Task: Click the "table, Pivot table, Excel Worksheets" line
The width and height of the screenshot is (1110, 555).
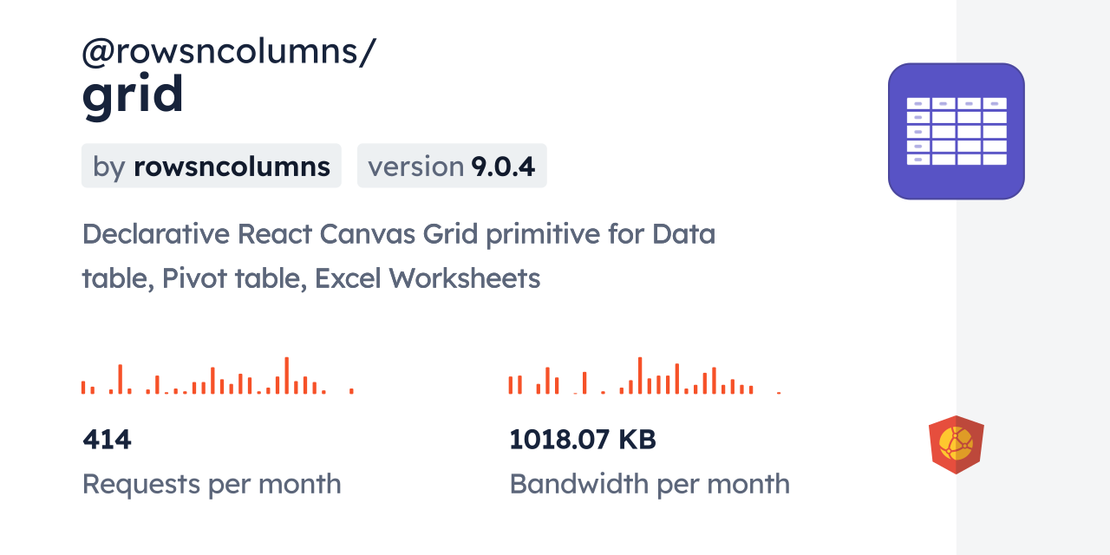Action: coord(311,278)
